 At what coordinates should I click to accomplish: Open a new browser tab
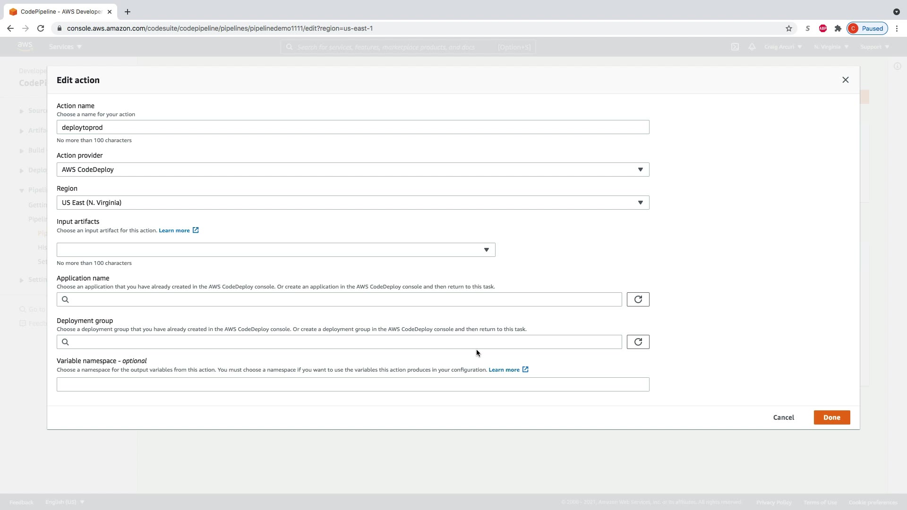(x=127, y=12)
